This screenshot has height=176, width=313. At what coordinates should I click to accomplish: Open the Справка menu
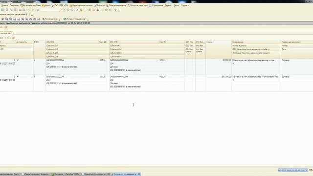coord(185,5)
